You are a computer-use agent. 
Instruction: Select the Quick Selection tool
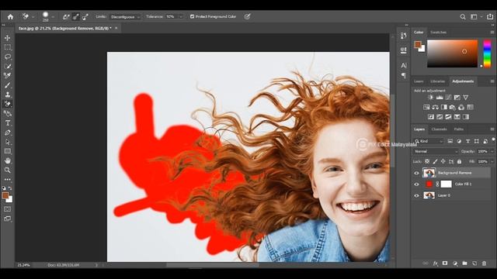click(8, 66)
